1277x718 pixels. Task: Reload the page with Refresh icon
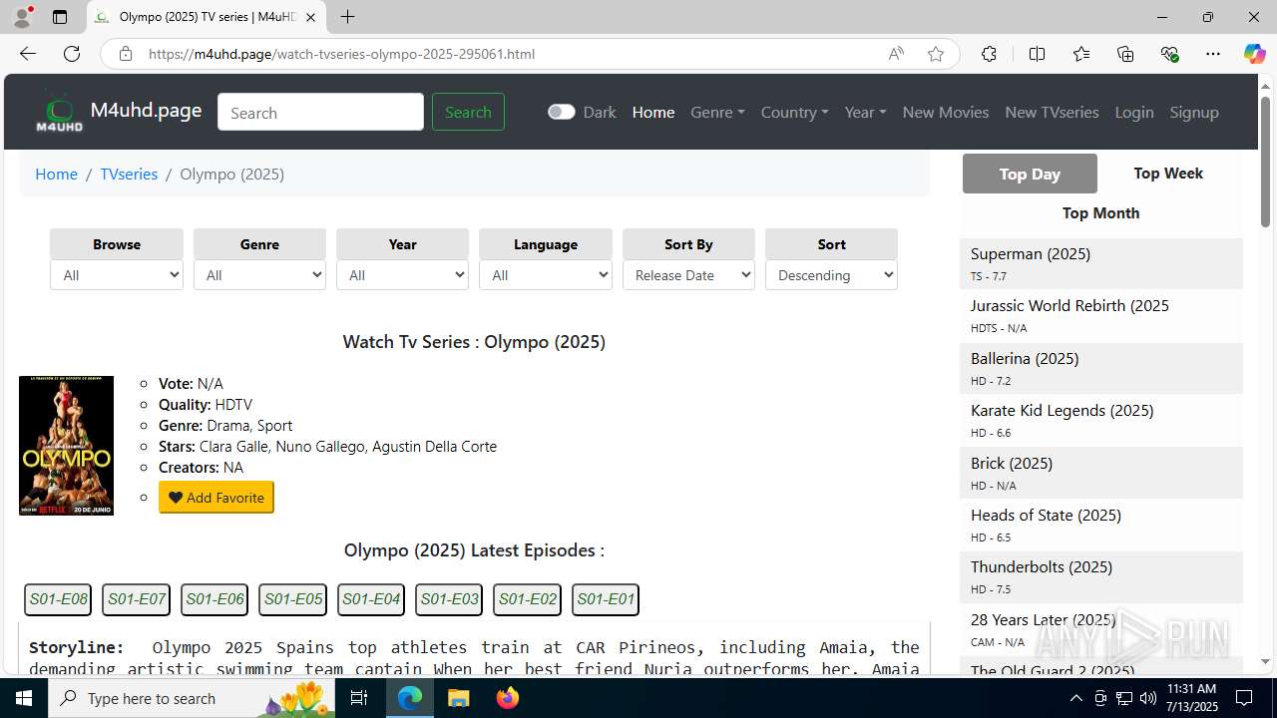pos(72,54)
